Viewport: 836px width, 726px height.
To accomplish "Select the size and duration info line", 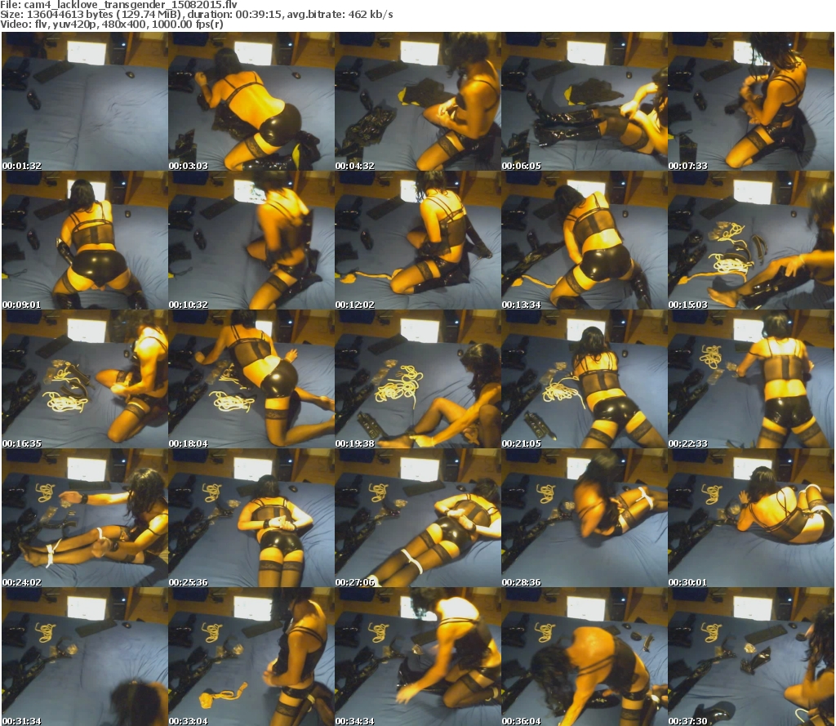I will (196, 15).
